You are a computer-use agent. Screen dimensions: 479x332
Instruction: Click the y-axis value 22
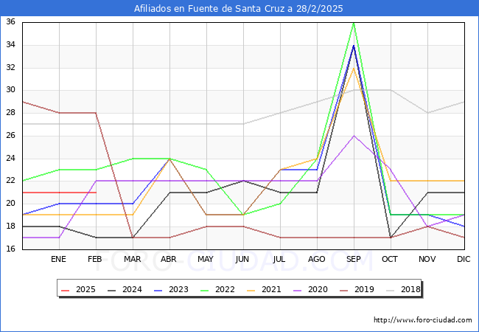click(11, 180)
